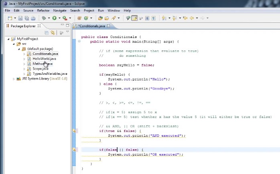This screenshot has height=174, width=280.
Task: Click the Back navigation arrow in toolbar
Action: click(x=191, y=18)
